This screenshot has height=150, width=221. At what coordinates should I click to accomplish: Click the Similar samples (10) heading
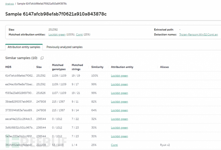click(x=21, y=58)
